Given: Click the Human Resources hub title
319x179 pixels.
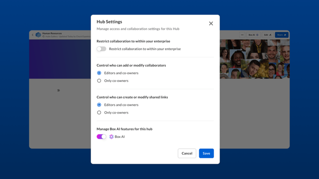Looking at the screenshot, I should click(x=52, y=33).
